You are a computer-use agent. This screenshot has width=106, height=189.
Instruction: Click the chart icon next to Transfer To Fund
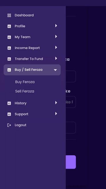(9, 59)
